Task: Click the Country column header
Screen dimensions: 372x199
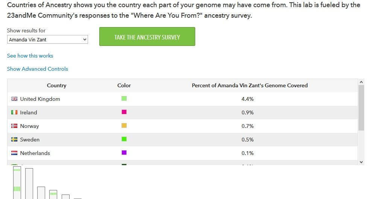Action: 56,85
